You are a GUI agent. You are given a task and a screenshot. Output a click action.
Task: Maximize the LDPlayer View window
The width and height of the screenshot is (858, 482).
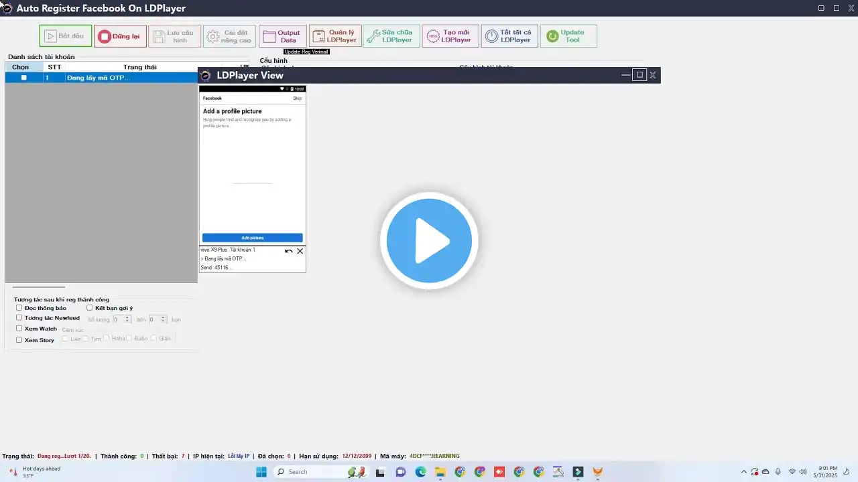pos(639,75)
